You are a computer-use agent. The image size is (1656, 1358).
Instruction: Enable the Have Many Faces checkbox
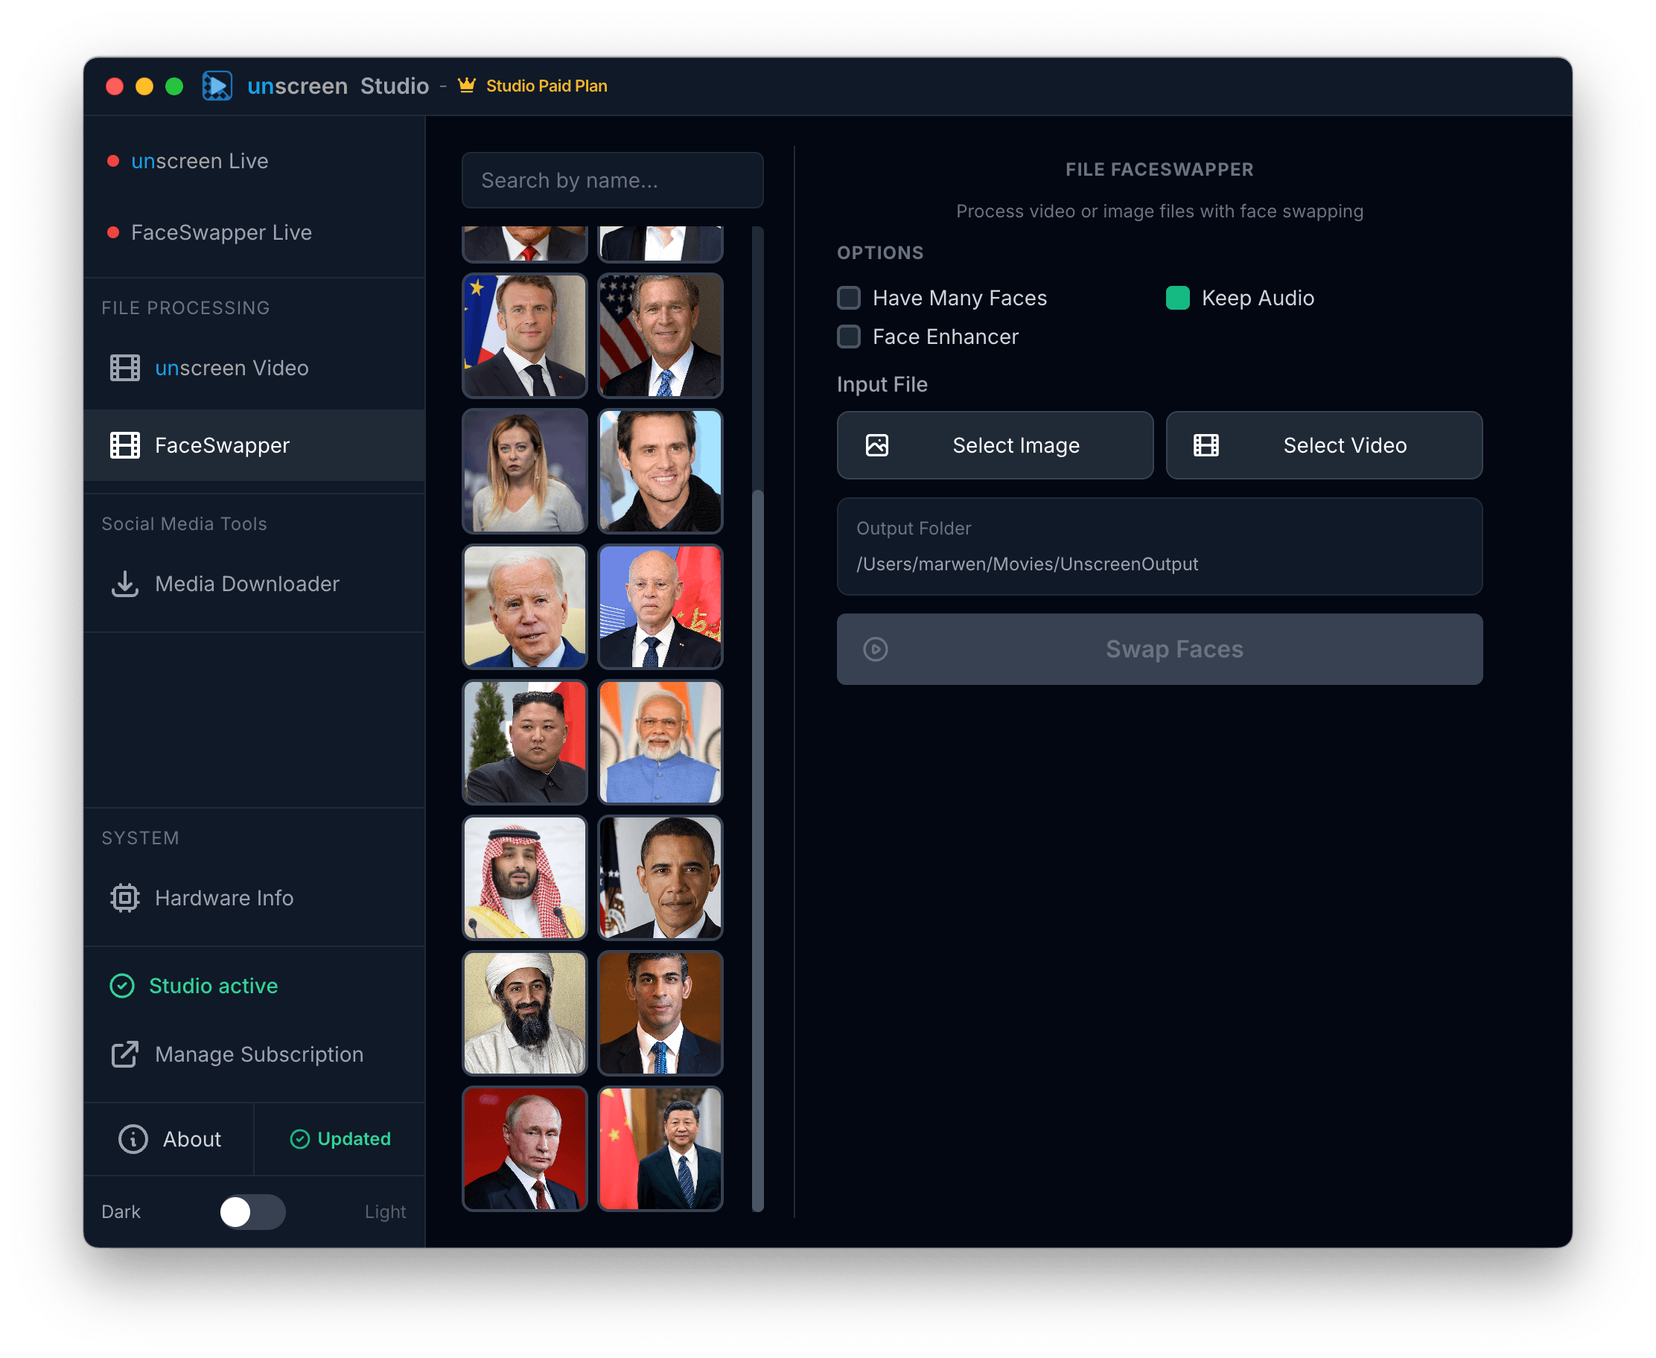point(848,298)
